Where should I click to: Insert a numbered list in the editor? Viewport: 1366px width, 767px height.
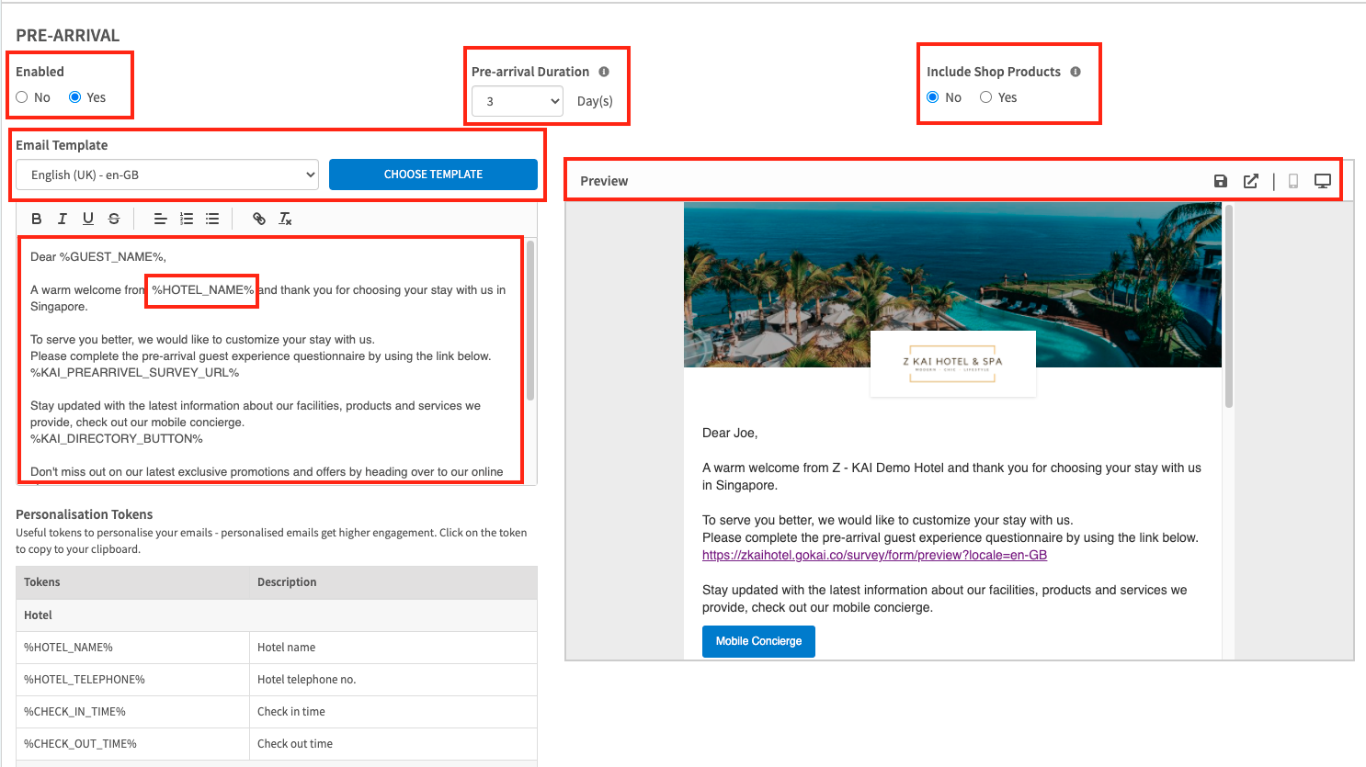click(x=187, y=219)
